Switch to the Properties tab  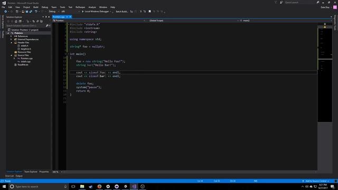point(44,172)
